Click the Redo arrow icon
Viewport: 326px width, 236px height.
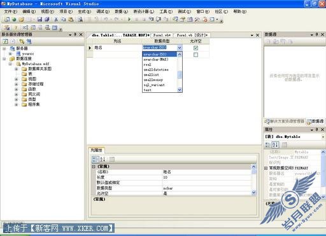point(117,19)
